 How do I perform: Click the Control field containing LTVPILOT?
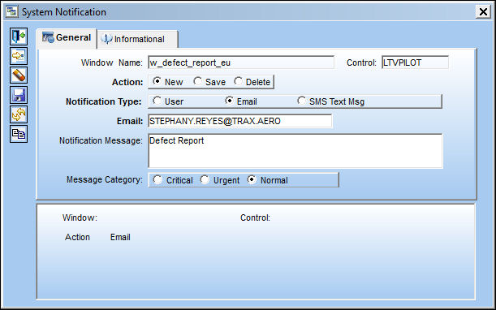[415, 62]
